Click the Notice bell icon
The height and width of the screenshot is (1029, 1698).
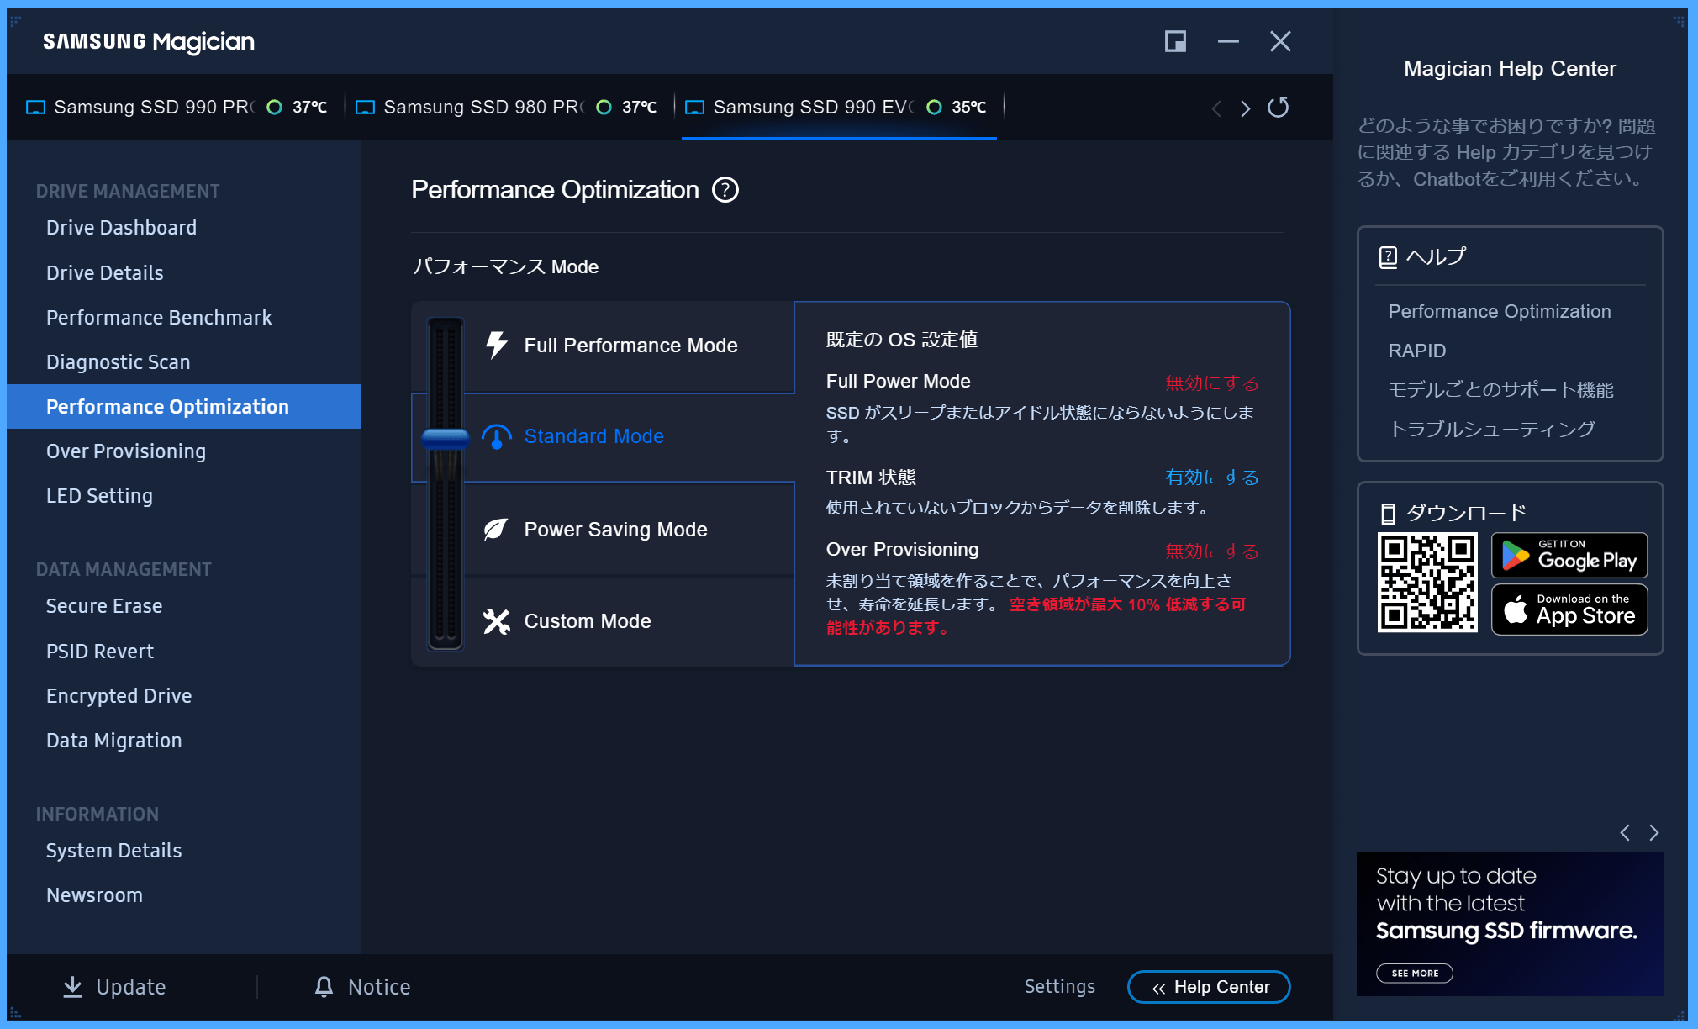(324, 986)
